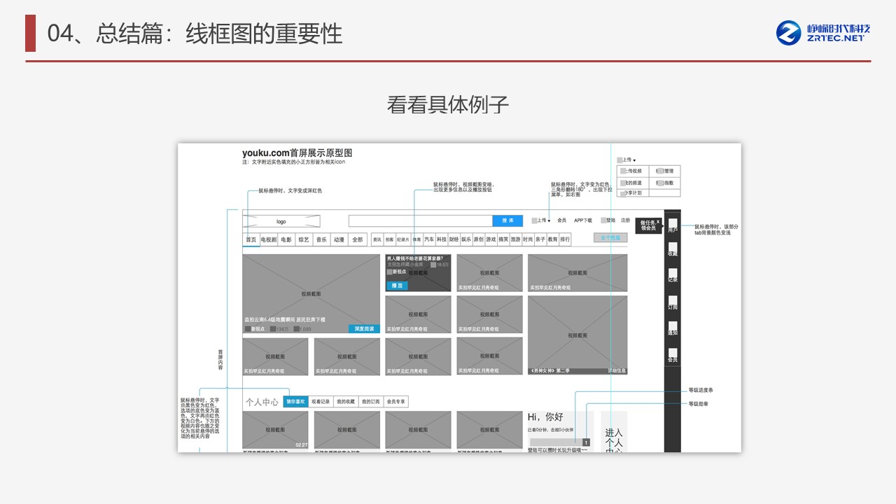The height and width of the screenshot is (504, 896).
Task: Select the 猜你喜欢 tab
Action: (x=295, y=402)
